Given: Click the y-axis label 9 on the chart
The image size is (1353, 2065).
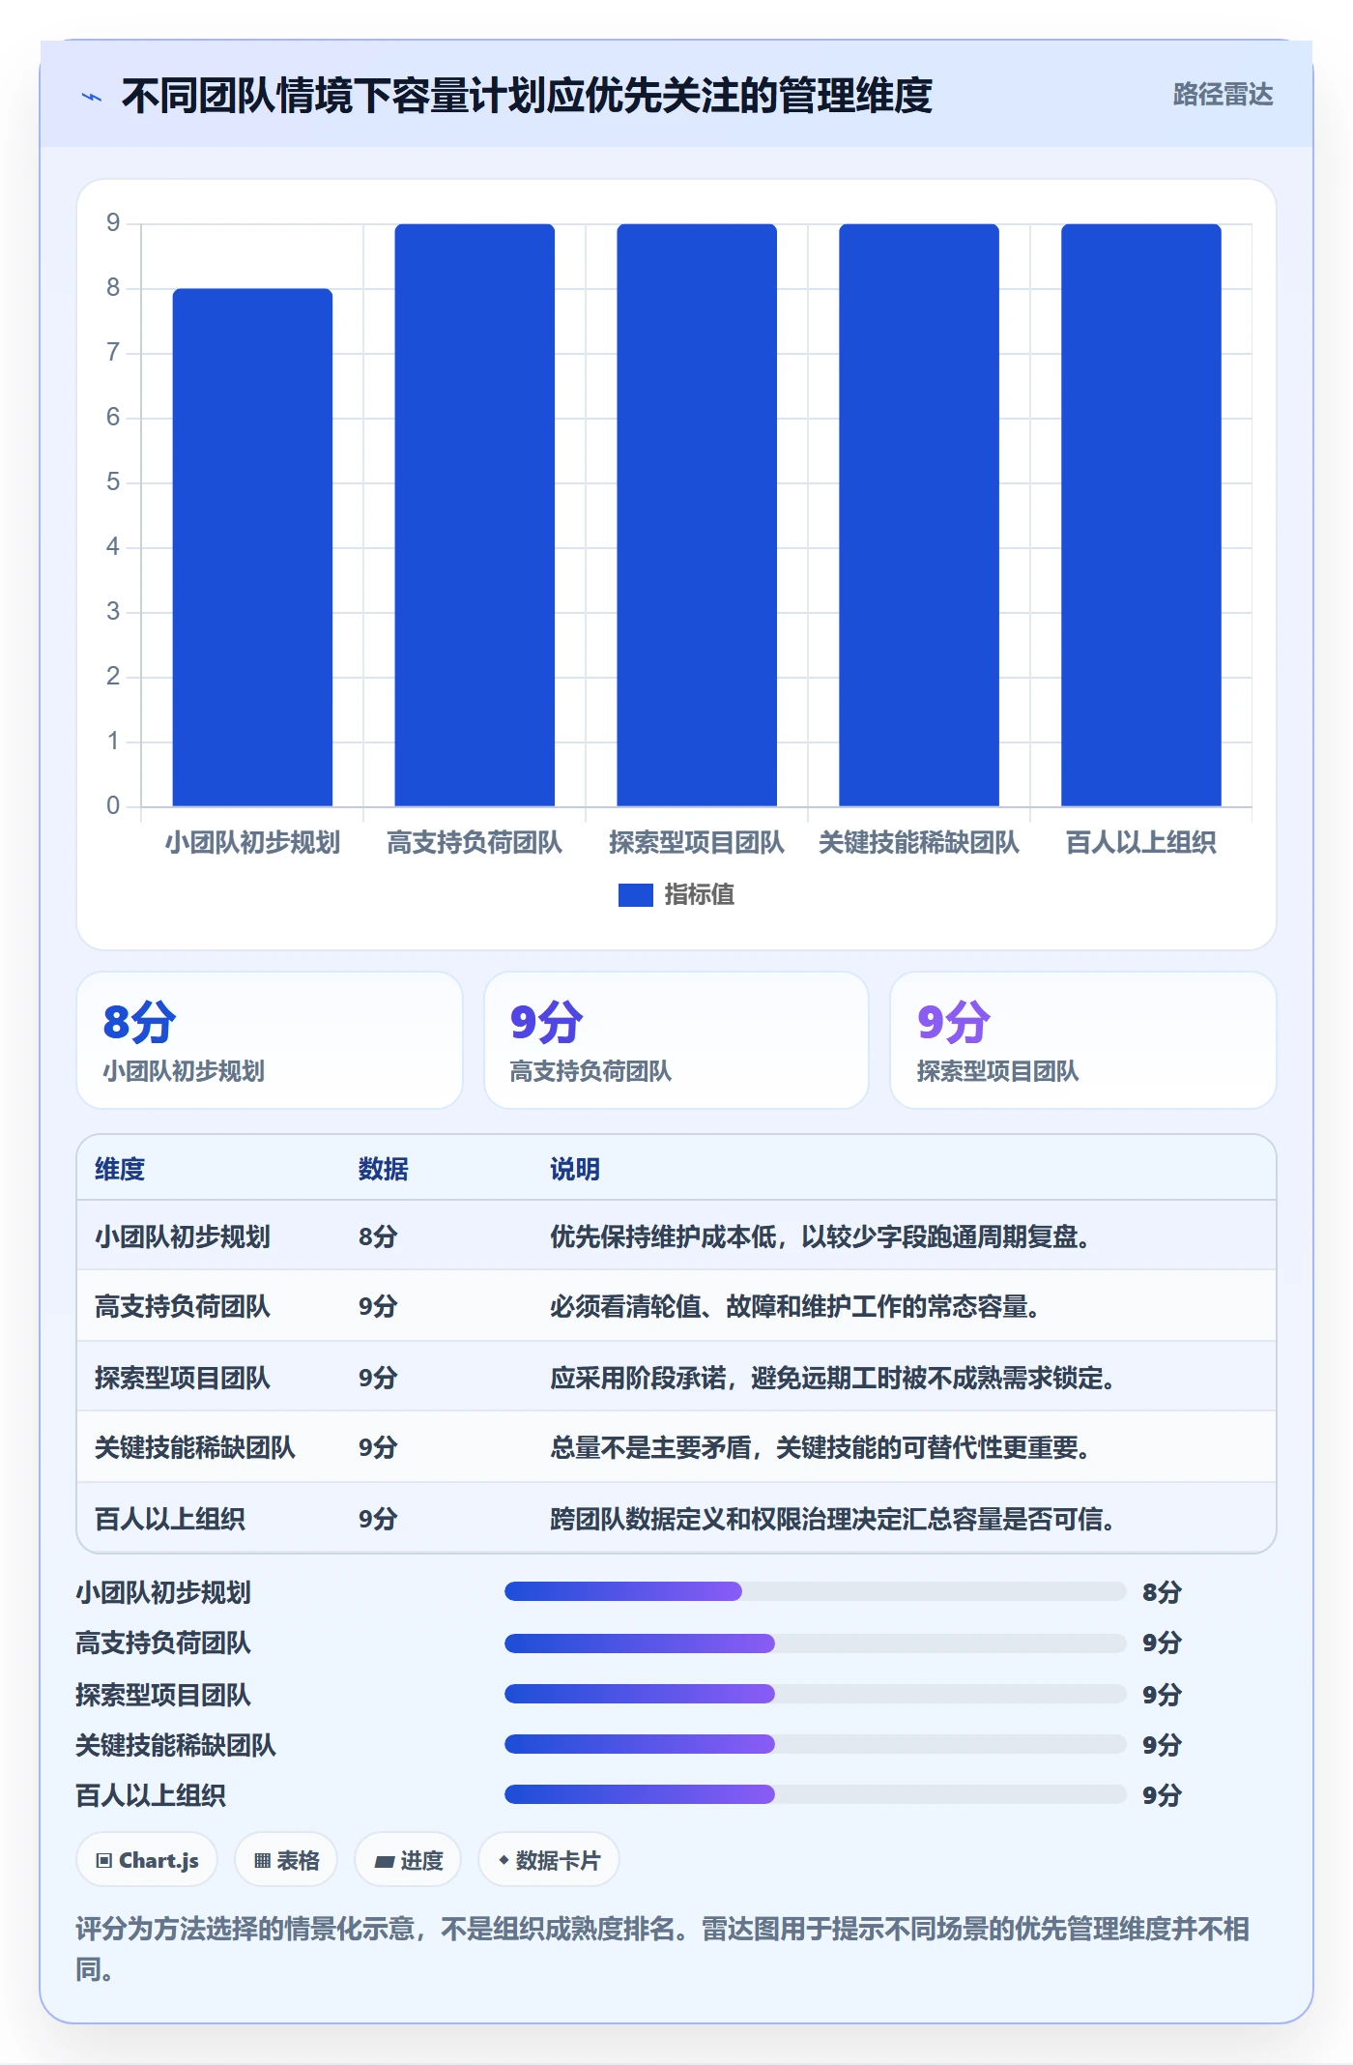Looking at the screenshot, I should pyautogui.click(x=113, y=223).
